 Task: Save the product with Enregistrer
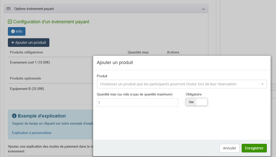pyautogui.click(x=254, y=148)
